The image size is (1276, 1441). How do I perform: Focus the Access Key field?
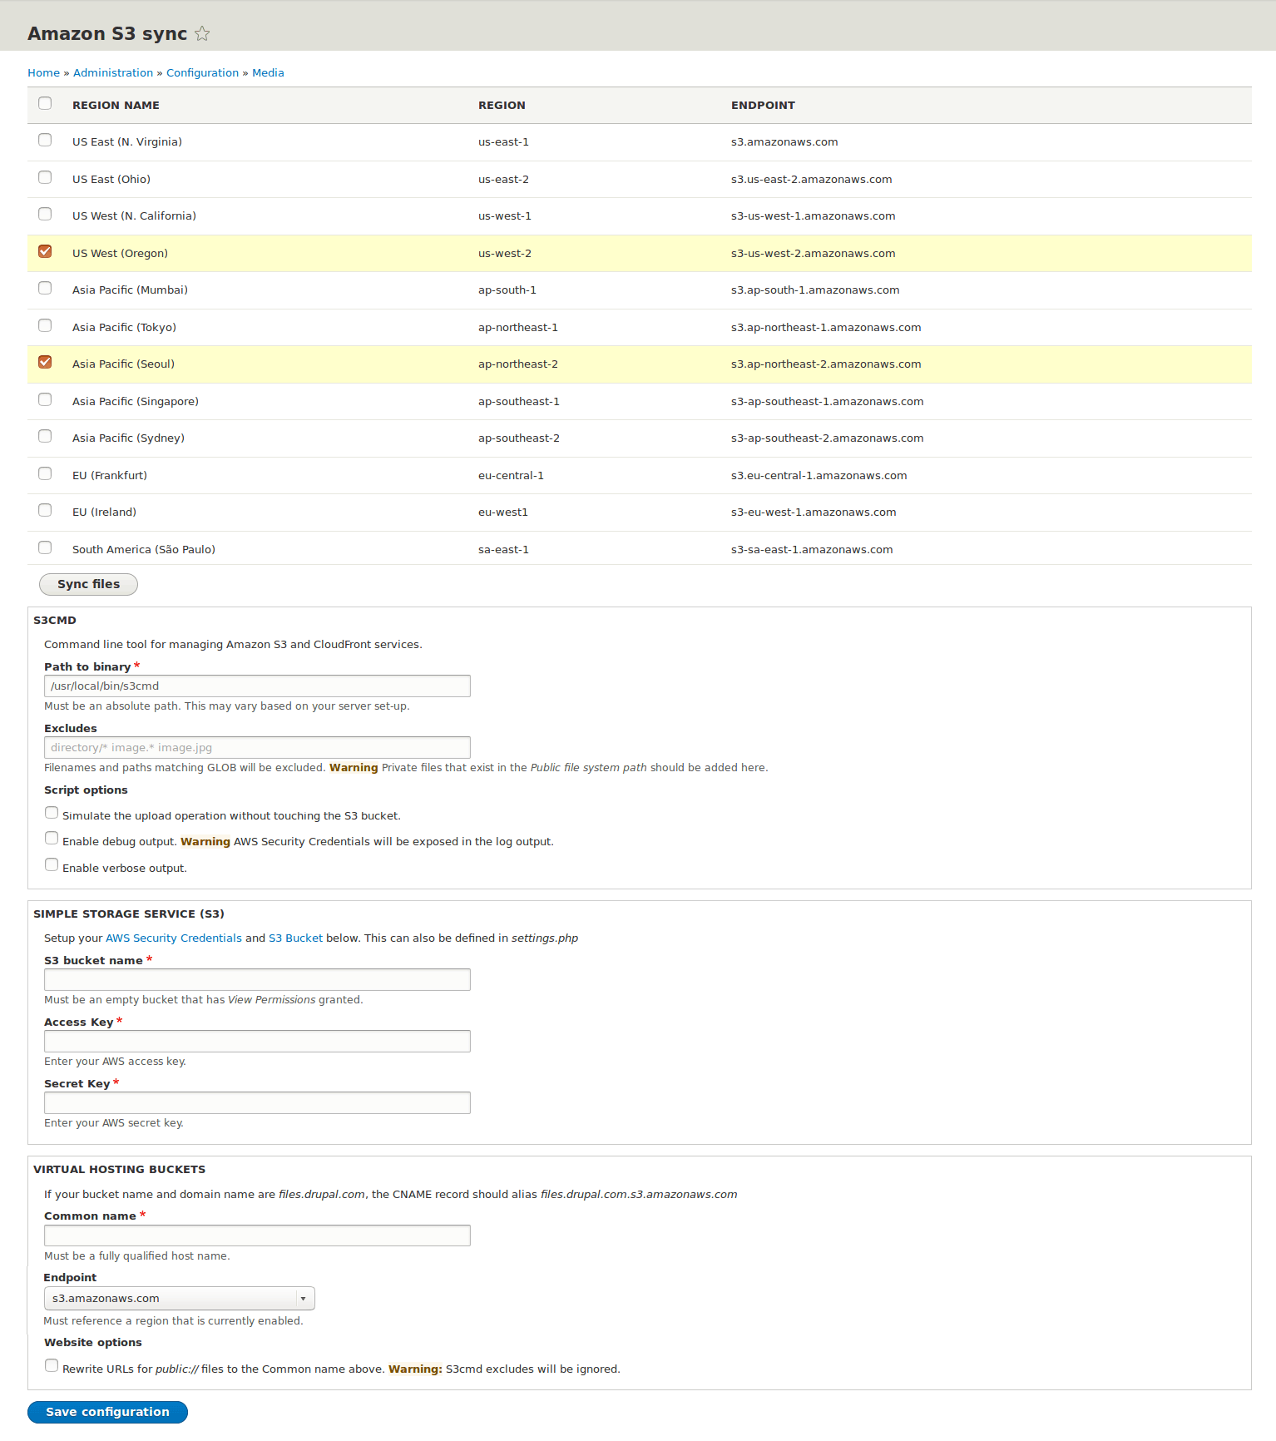pos(257,1042)
